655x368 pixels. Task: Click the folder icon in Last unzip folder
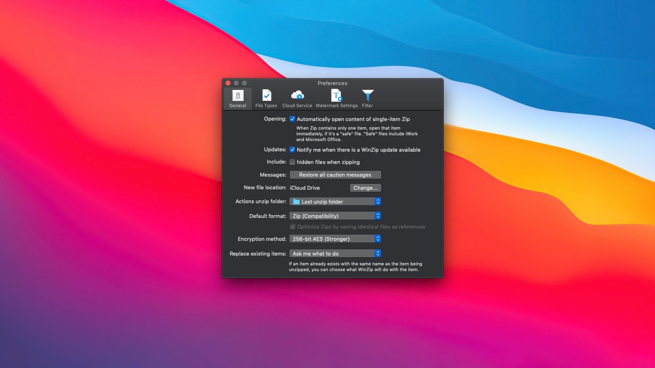click(x=296, y=202)
